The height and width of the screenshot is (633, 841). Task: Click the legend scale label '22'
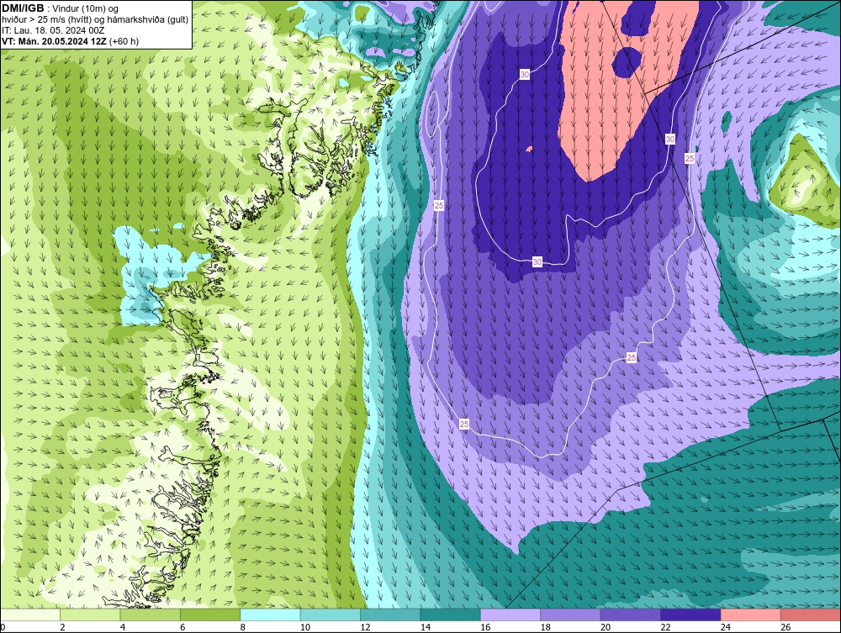[665, 627]
